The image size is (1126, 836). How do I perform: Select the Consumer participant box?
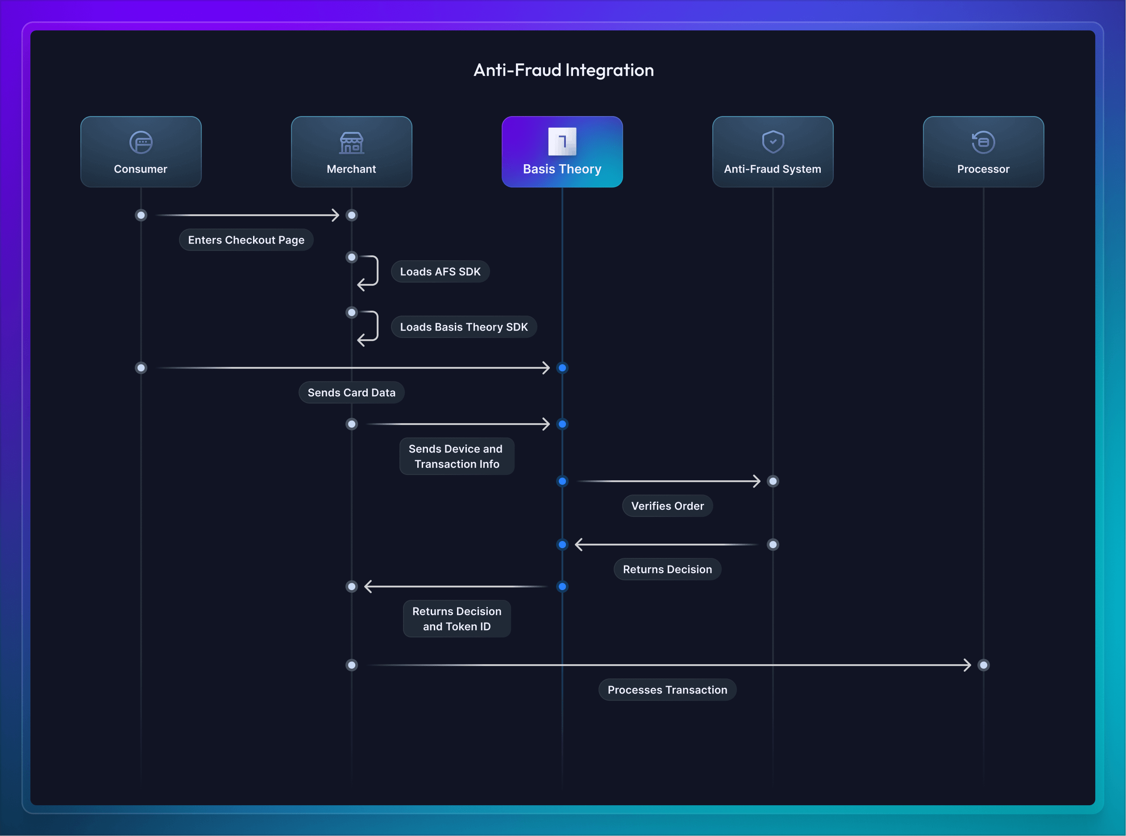141,152
